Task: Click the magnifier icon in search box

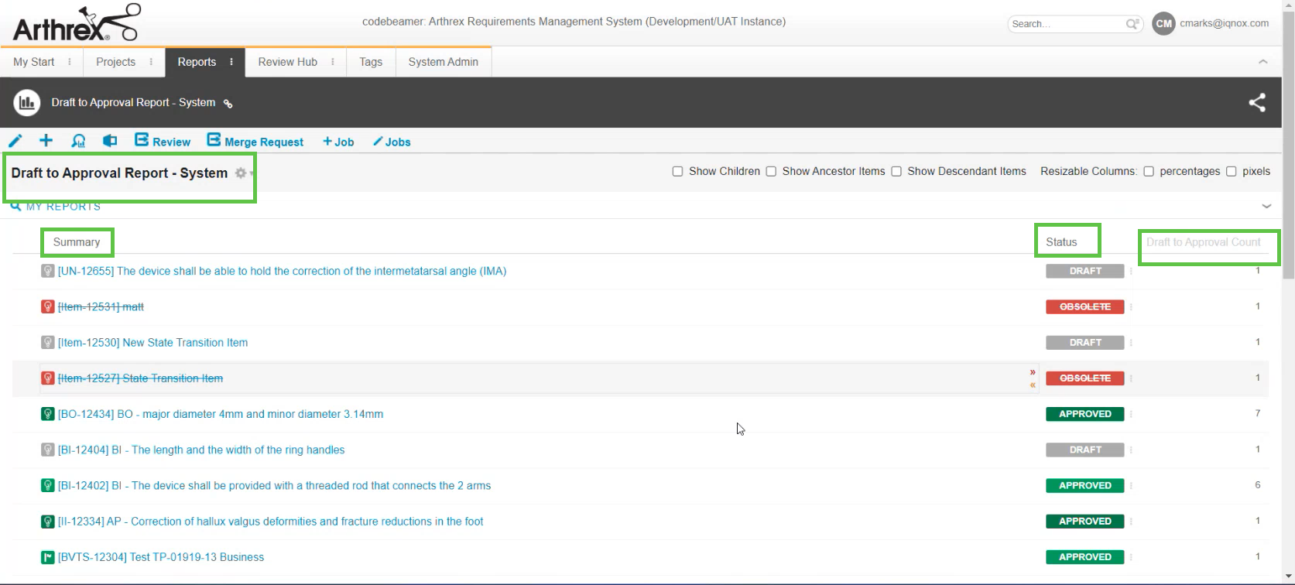Action: click(1132, 24)
